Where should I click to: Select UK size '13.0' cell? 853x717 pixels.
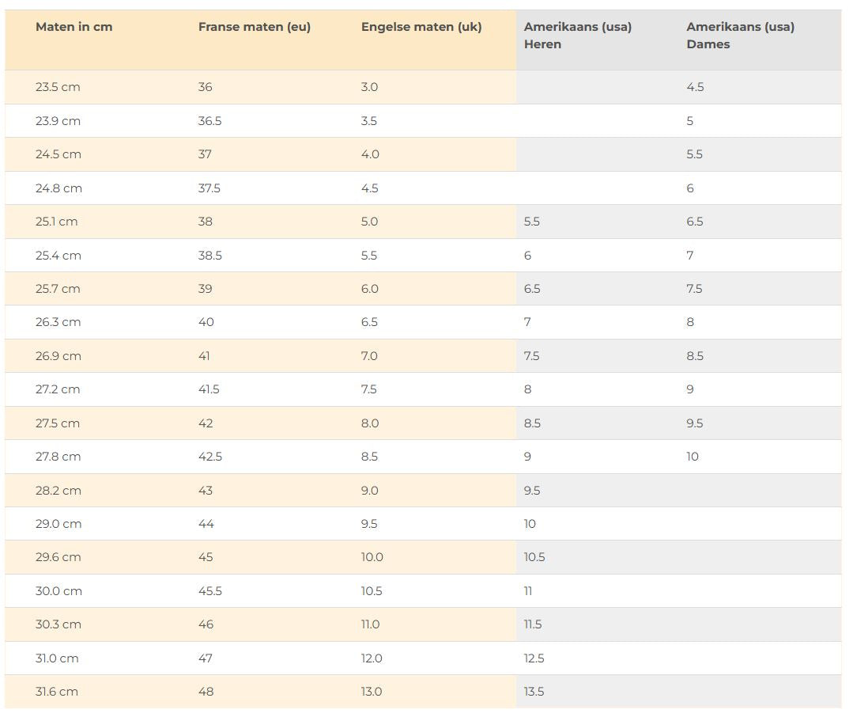(372, 692)
